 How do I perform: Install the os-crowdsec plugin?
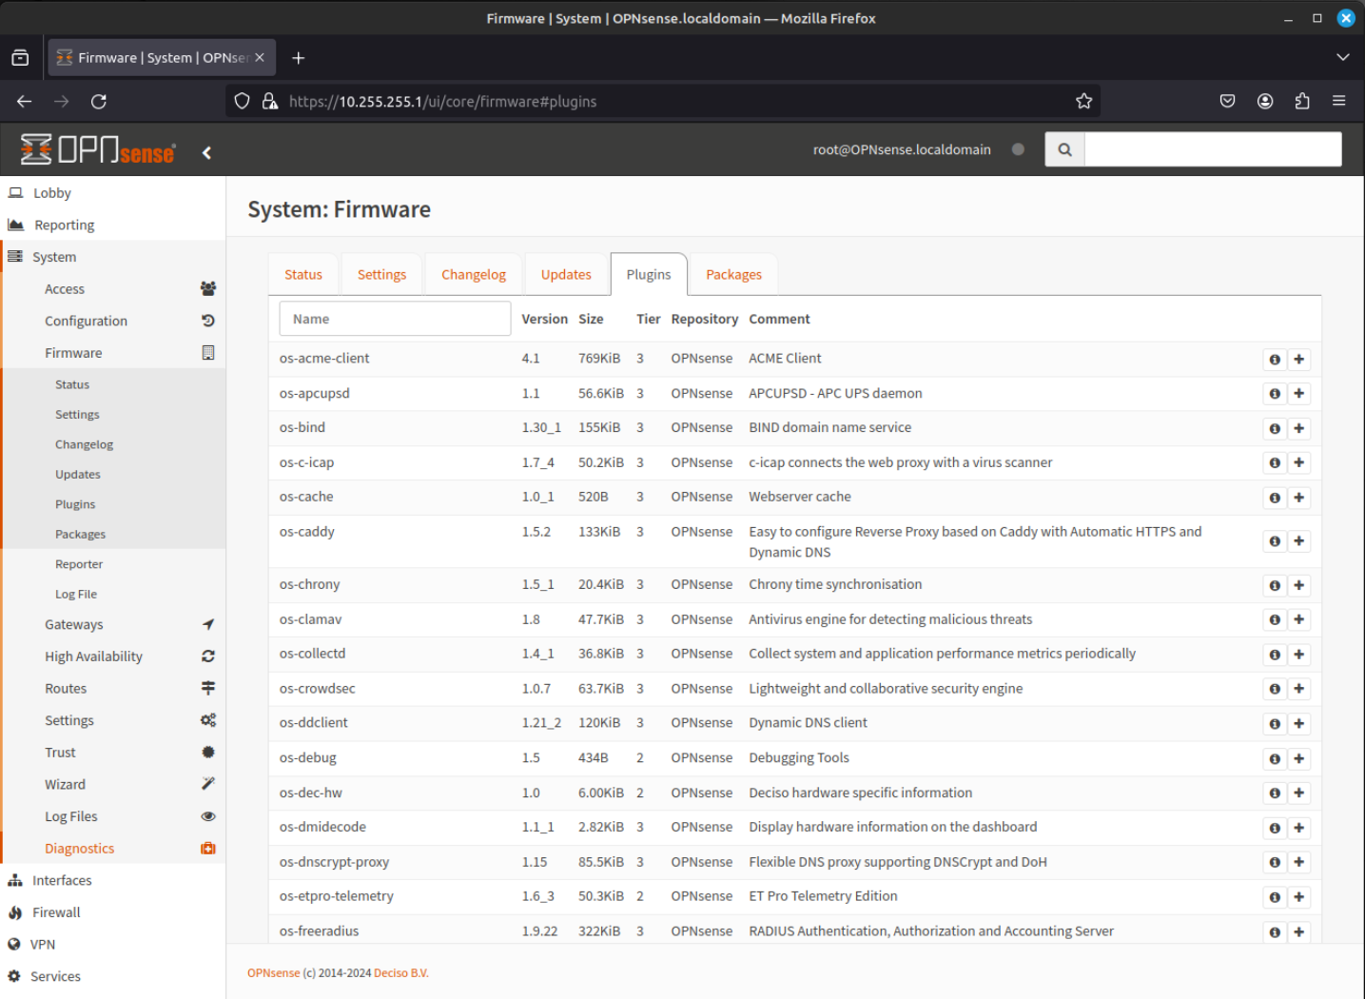point(1298,689)
